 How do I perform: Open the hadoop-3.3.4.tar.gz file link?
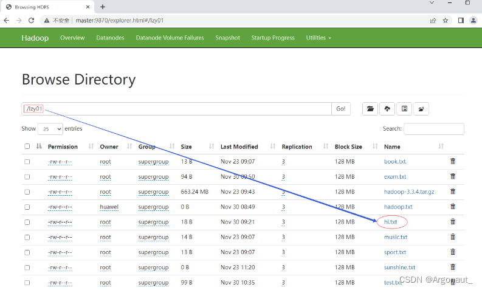coord(409,192)
